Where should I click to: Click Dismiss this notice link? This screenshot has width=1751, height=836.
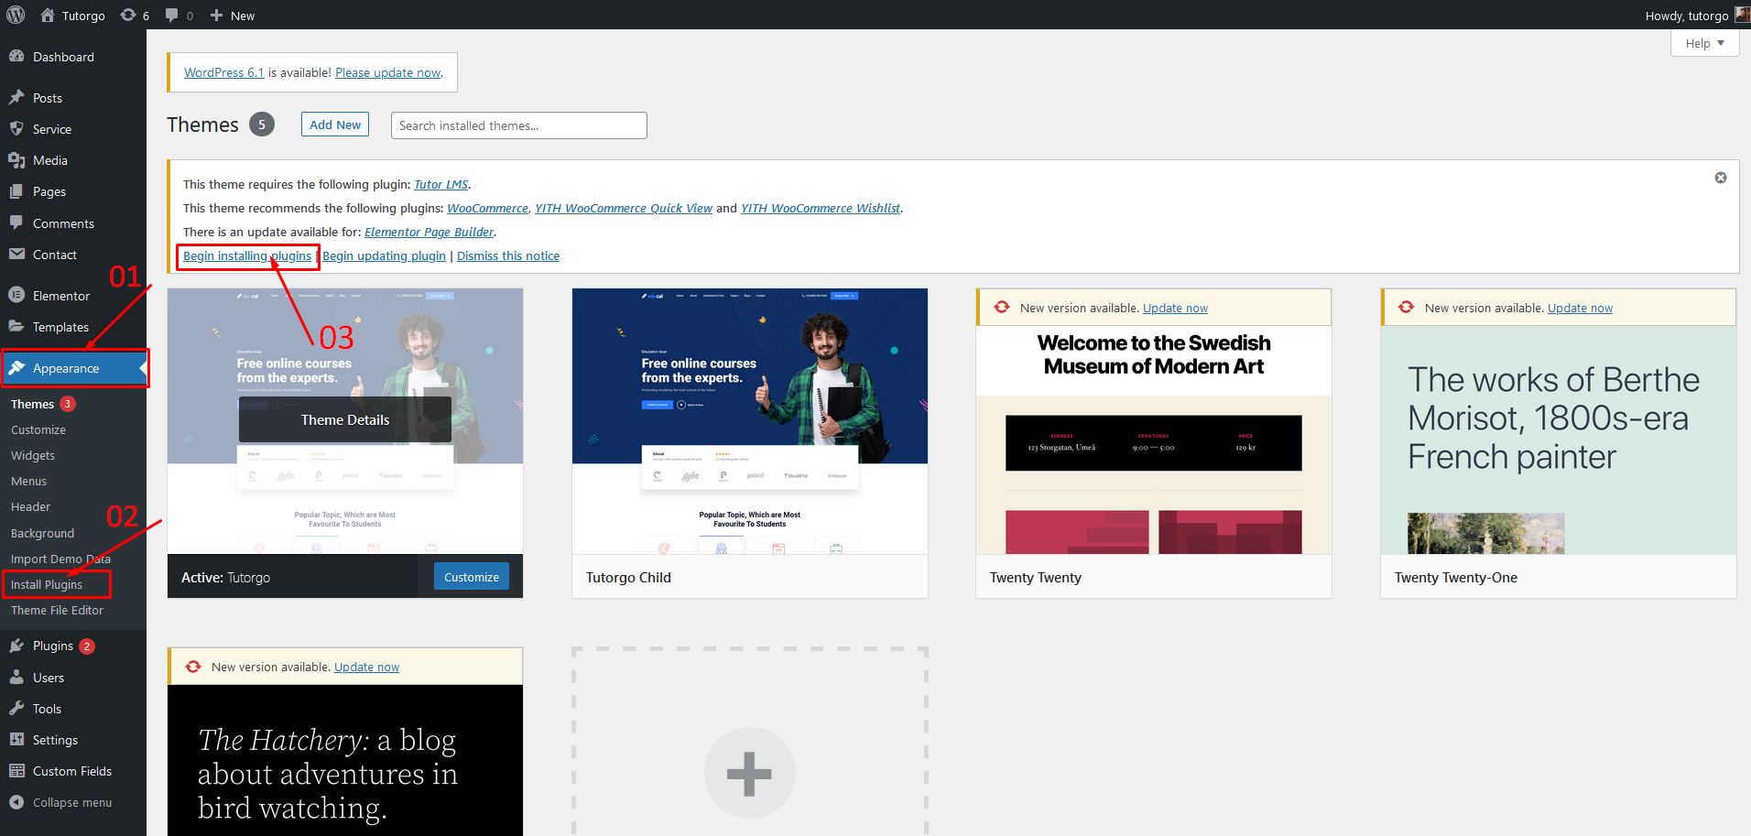pos(508,255)
